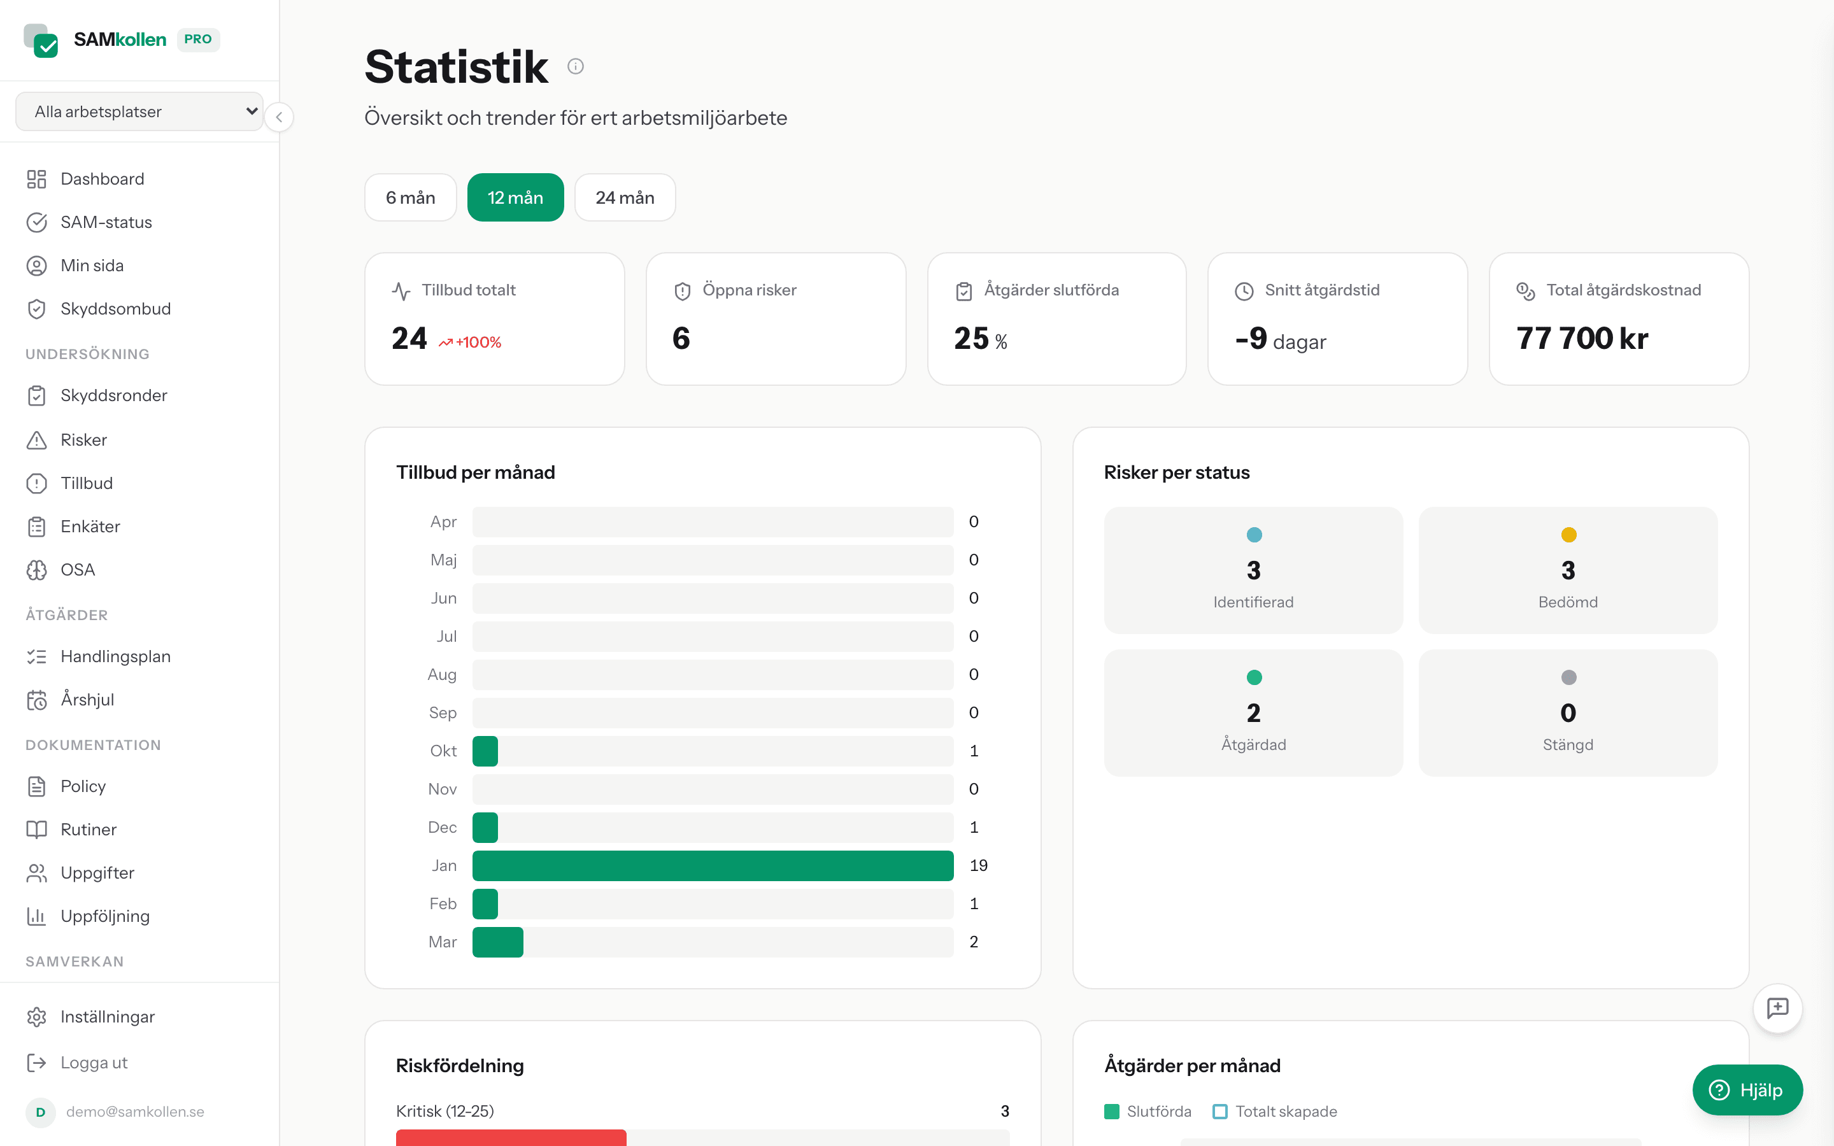1834x1146 pixels.
Task: Switch to the 24 mån tab
Action: (625, 197)
